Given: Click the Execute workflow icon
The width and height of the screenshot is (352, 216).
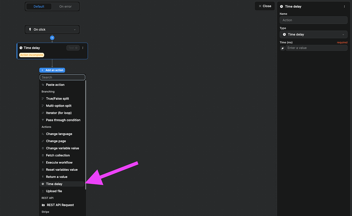Looking at the screenshot, I should (x=43, y=162).
